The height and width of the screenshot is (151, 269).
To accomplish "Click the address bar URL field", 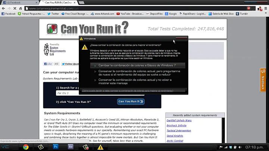I will coord(136,8).
